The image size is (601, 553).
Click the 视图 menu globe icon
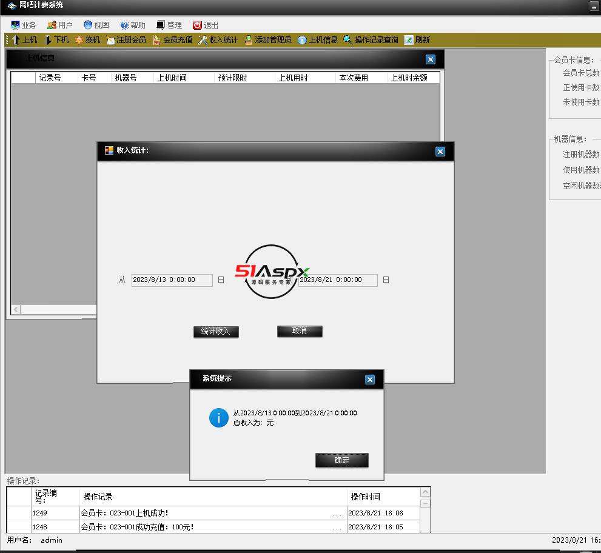point(88,25)
